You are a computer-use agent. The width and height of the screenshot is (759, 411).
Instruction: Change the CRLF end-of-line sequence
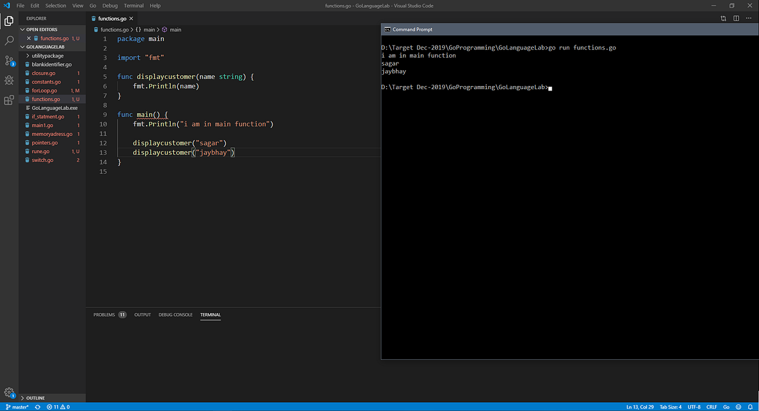coord(712,407)
